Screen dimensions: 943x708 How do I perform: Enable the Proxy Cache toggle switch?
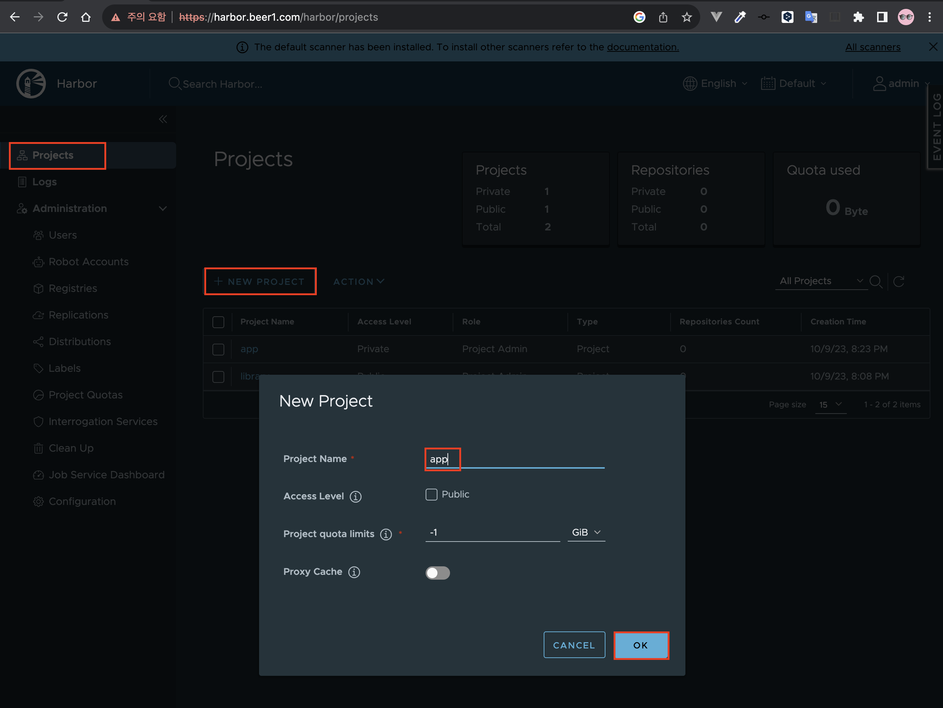click(x=437, y=573)
